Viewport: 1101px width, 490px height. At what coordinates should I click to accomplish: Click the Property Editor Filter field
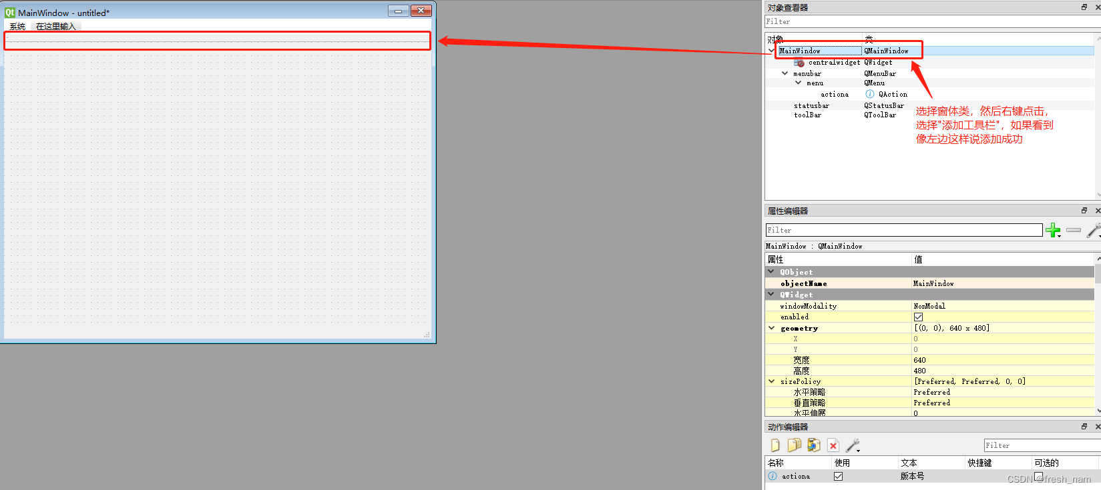[x=904, y=230]
